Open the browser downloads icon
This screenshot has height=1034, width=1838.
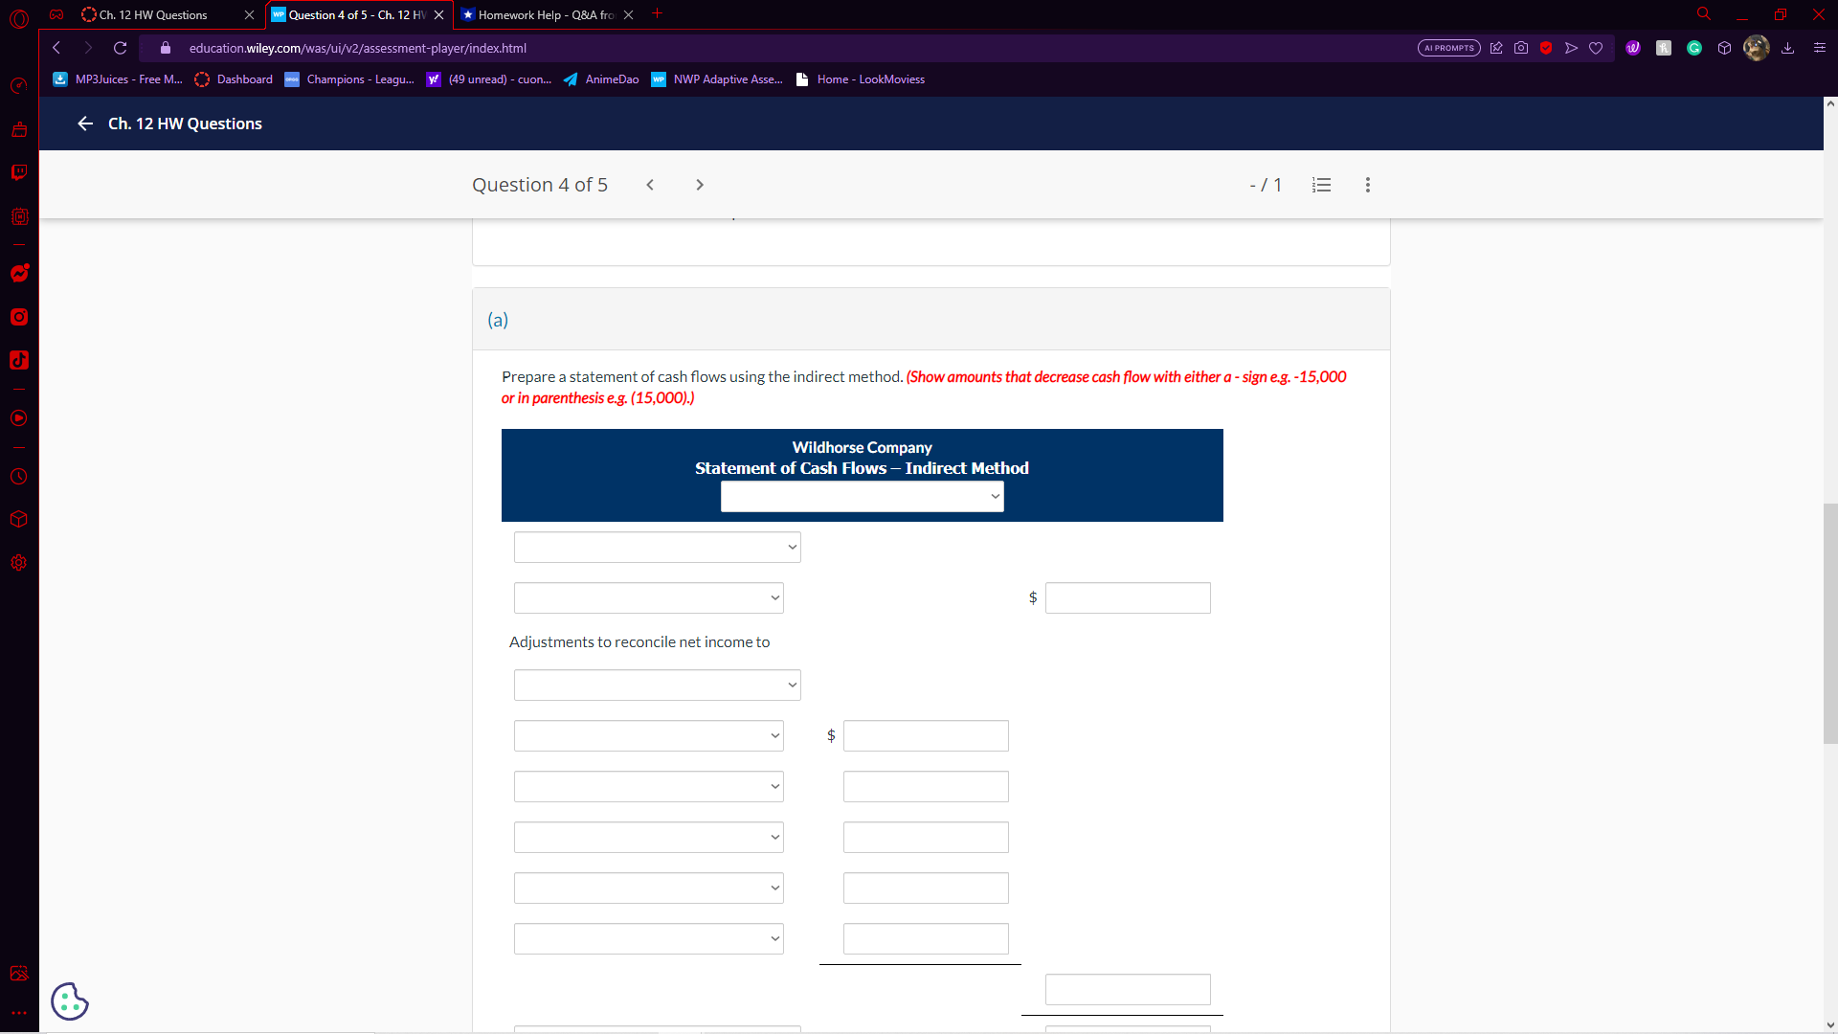tap(1787, 48)
